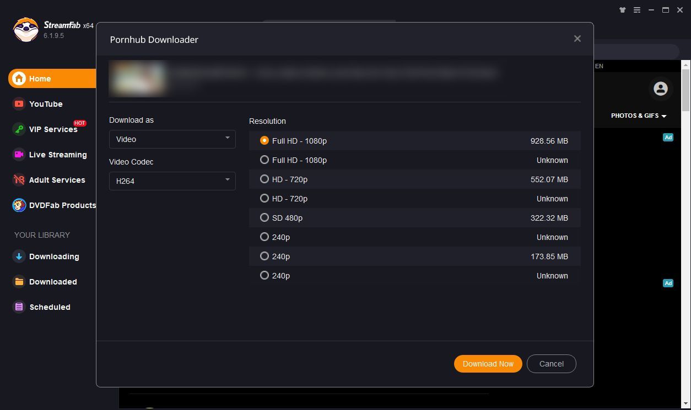Select SD 480p 322.32 MB option
Viewport: 691px width, 410px height.
coord(414,218)
